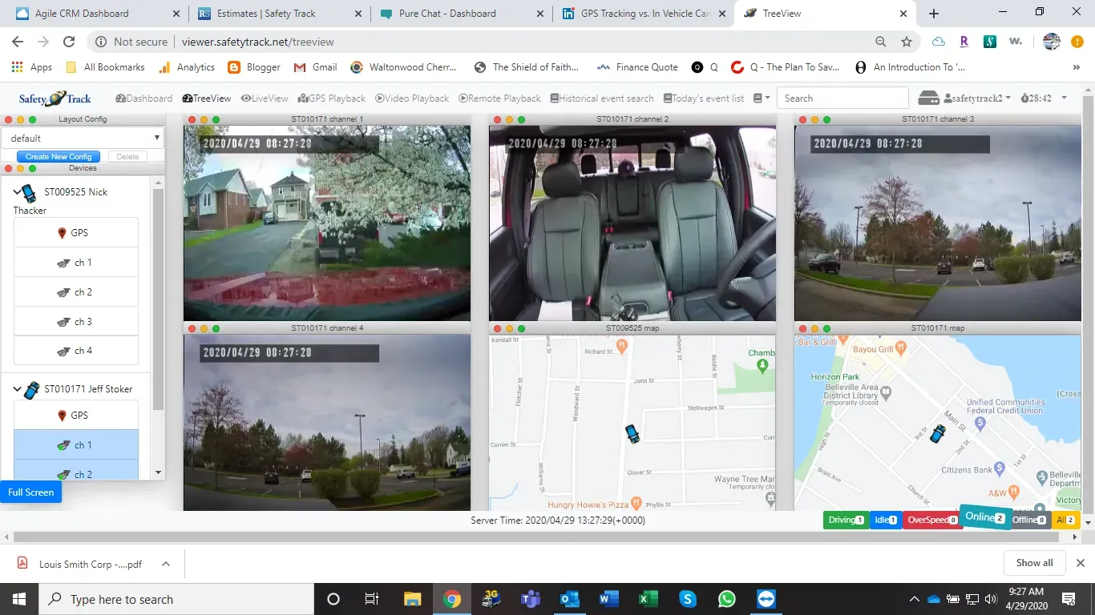
Task: Deselect ch 4 camera under Nick Thacker
Action: click(75, 350)
